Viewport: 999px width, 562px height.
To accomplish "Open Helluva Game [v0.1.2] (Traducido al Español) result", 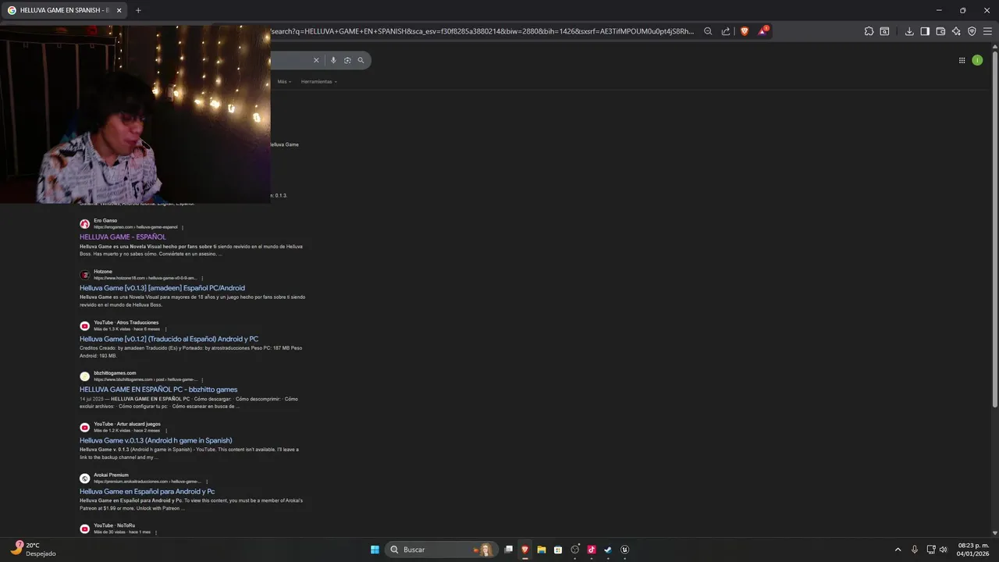I will click(169, 339).
